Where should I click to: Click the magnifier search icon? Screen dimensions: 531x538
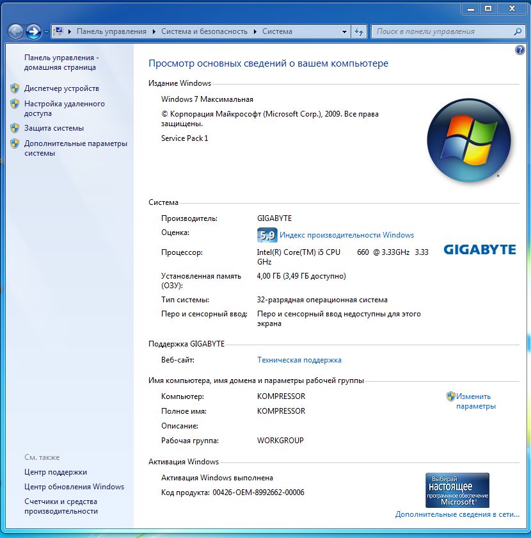click(x=518, y=31)
